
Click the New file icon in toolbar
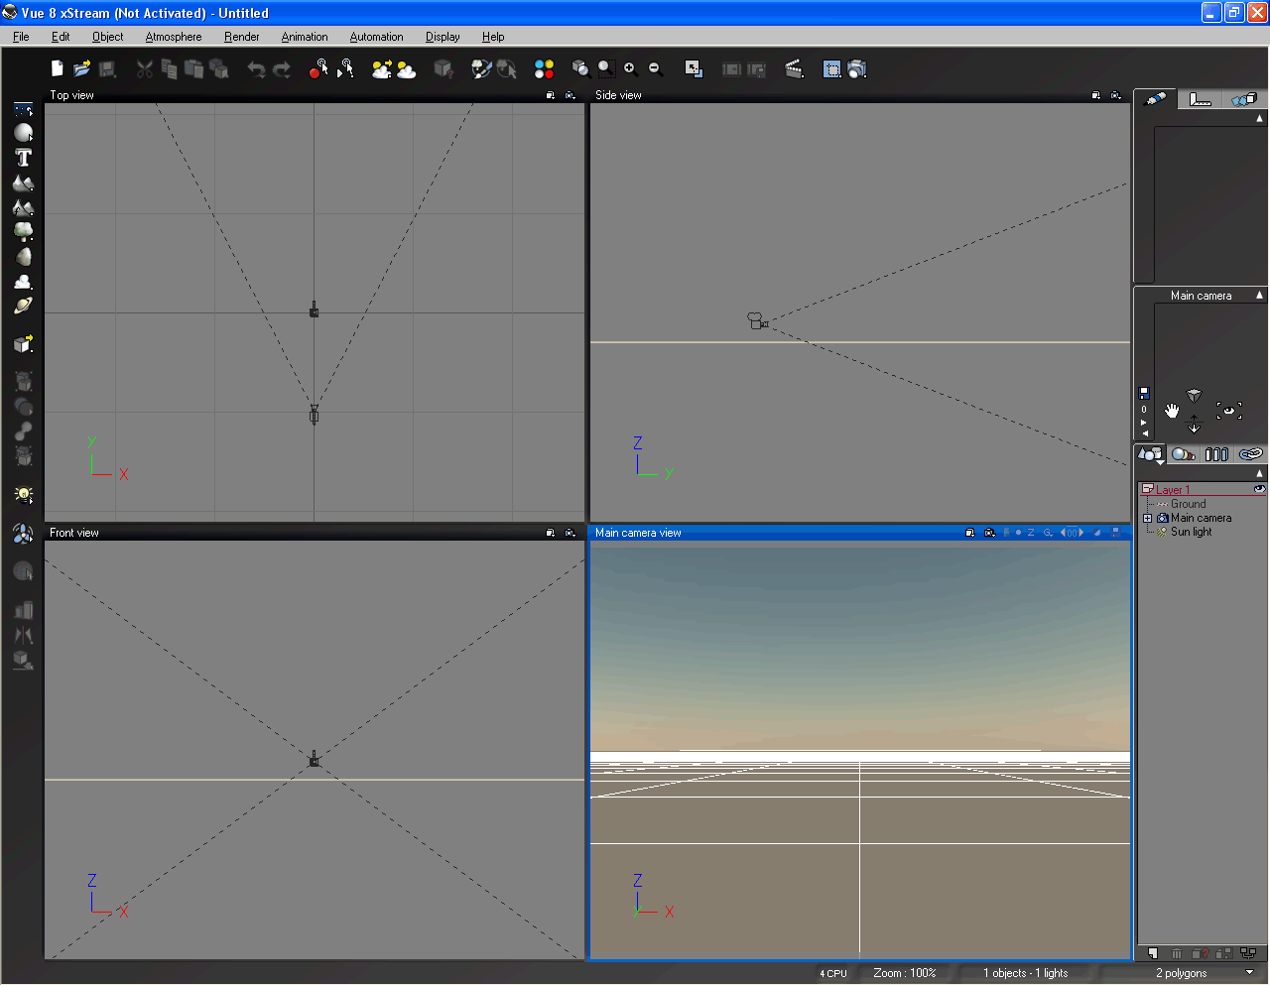(x=58, y=68)
